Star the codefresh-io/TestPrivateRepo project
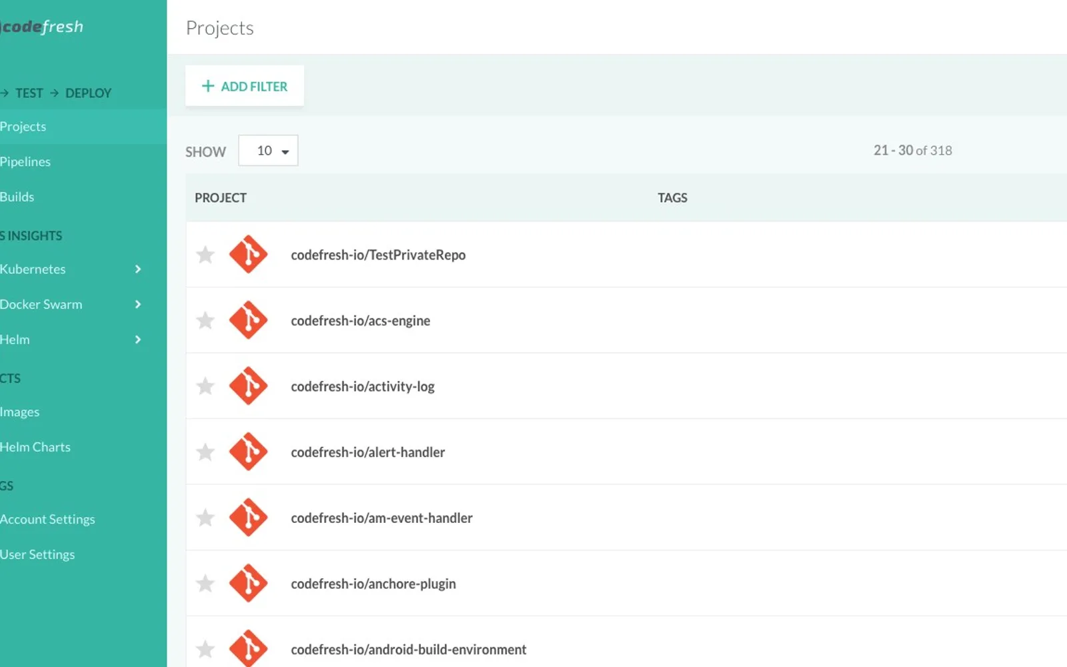Screen dimensions: 1067x667 205,255
